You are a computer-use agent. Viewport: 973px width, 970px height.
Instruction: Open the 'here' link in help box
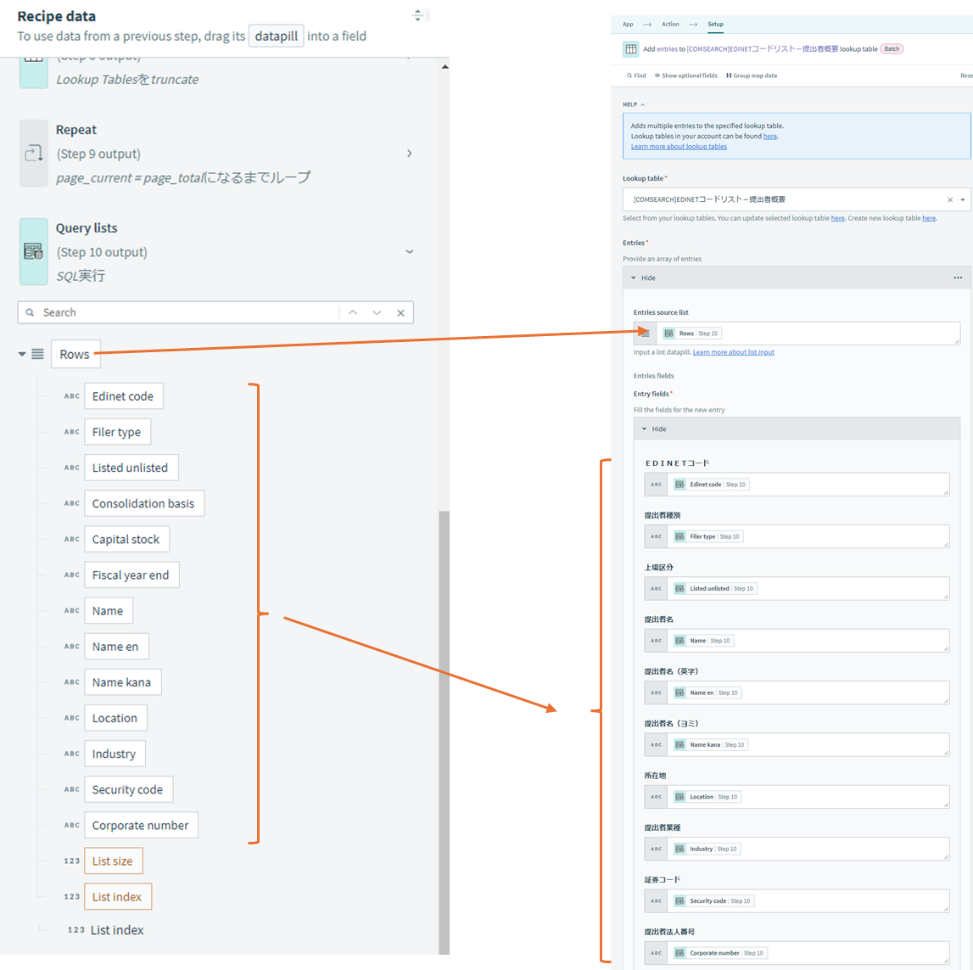click(769, 136)
